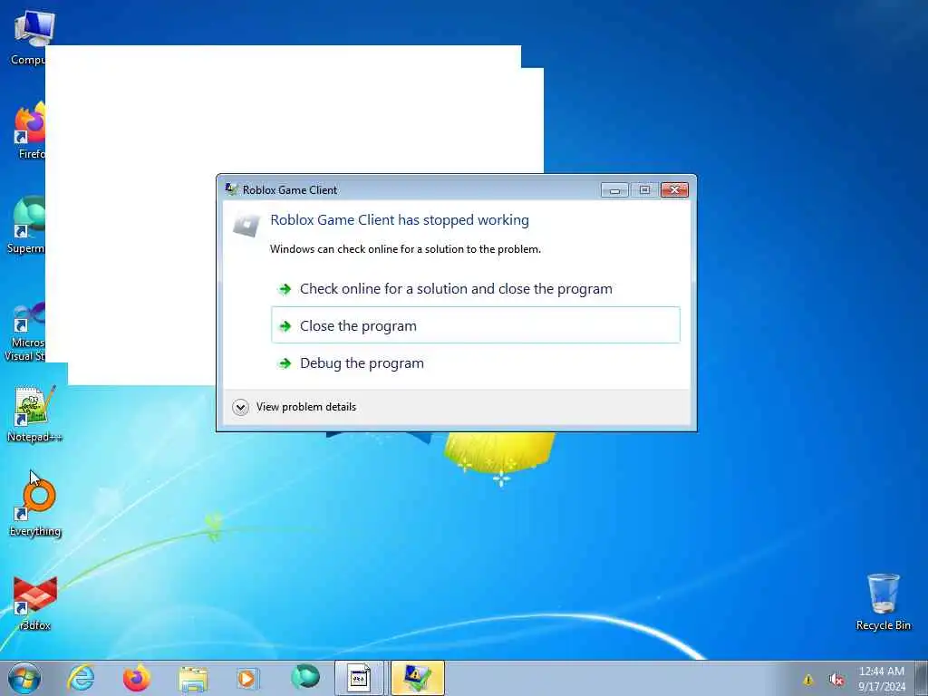Viewport: 928px width, 696px height.
Task: Click green arrow beside Close the program
Action: coord(285,326)
